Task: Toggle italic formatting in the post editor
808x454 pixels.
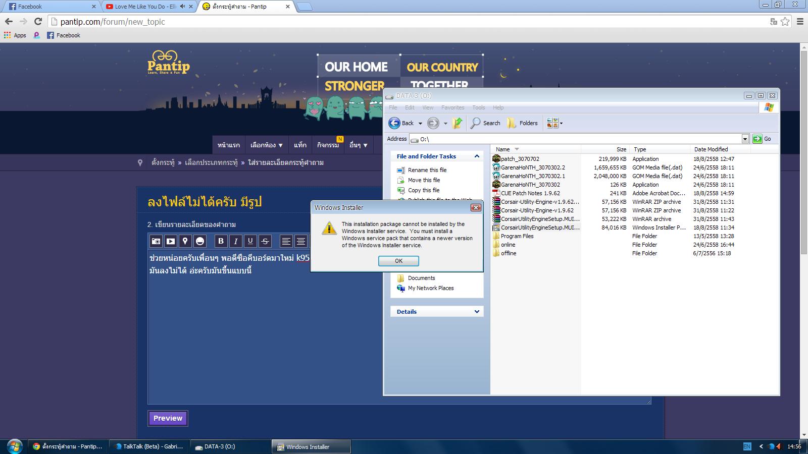Action: click(235, 241)
